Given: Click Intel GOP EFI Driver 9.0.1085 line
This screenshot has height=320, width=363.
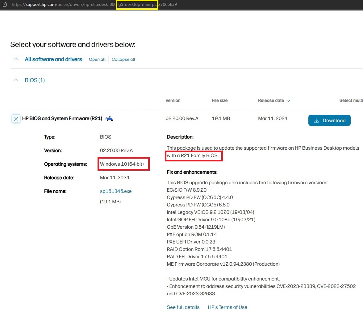Looking at the screenshot, I should pyautogui.click(x=211, y=220).
